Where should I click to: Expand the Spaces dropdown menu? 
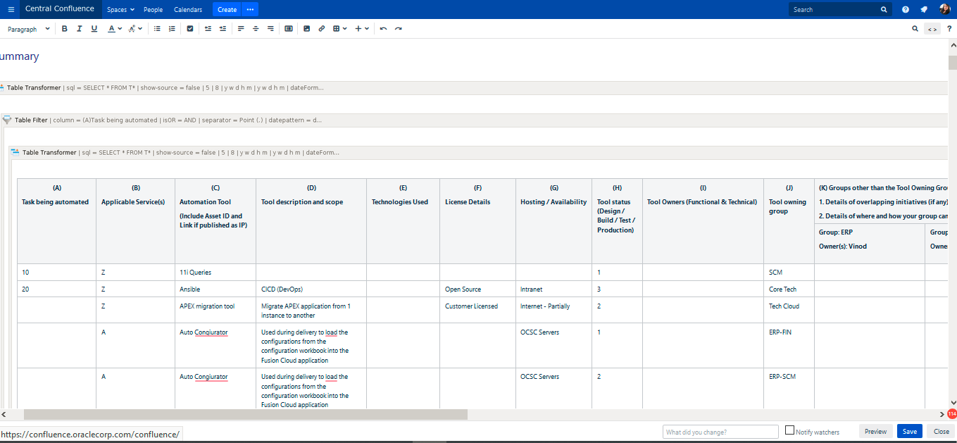click(x=120, y=10)
